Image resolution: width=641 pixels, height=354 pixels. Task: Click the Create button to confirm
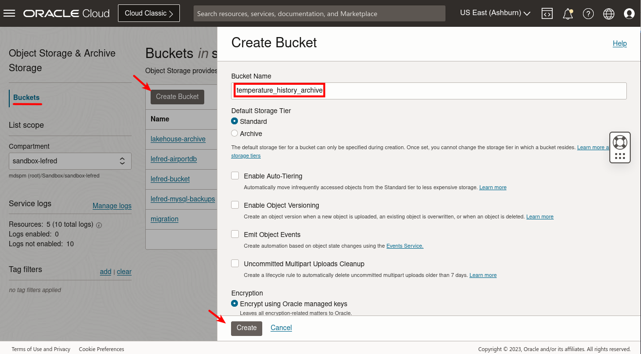[x=246, y=328]
